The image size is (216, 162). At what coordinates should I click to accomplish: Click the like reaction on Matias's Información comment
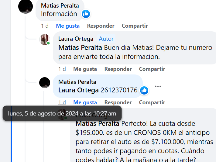(86, 14)
